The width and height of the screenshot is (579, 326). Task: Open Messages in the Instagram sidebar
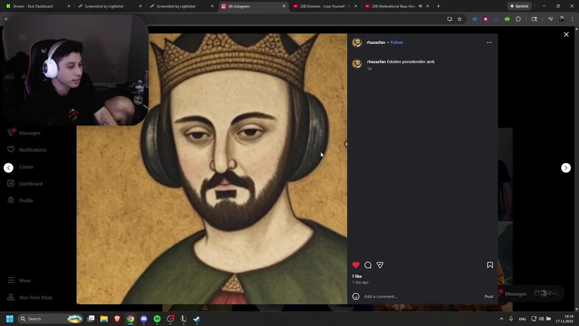click(24, 133)
